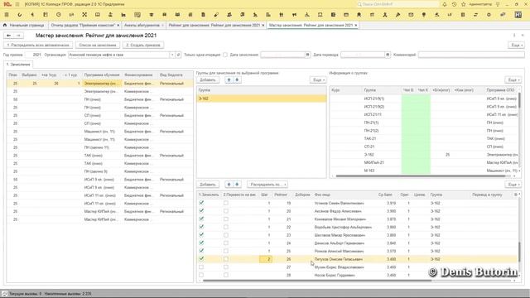530x298 pixels.
Task: Move applicant down in the bottom list
Action: click(237, 185)
